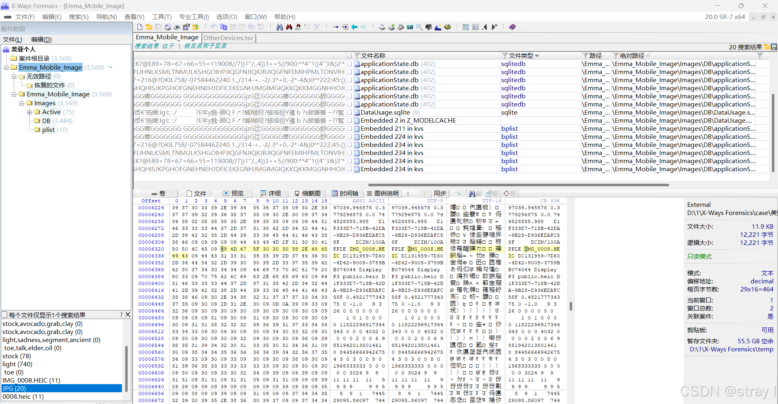Expand the Active folder node
Image resolution: width=778 pixels, height=404 pixels.
(x=30, y=112)
